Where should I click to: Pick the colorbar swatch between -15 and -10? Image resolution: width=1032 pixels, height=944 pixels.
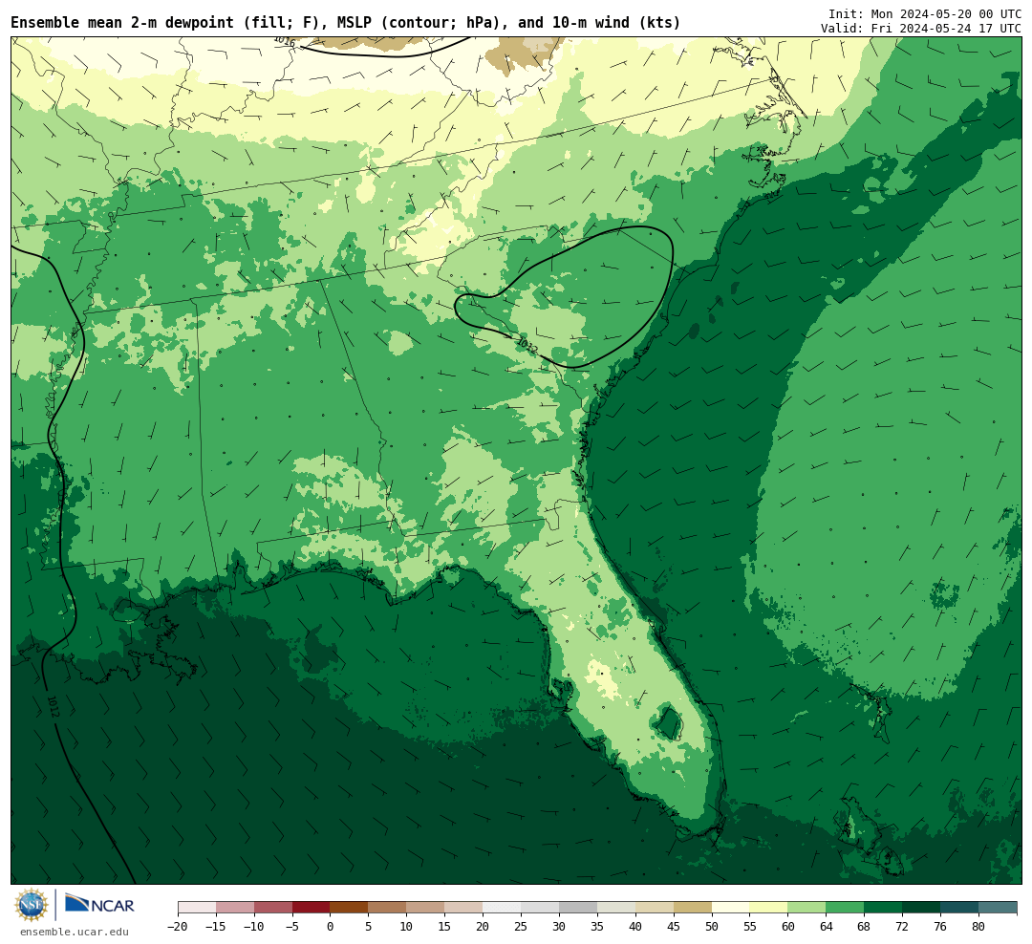[x=235, y=908]
